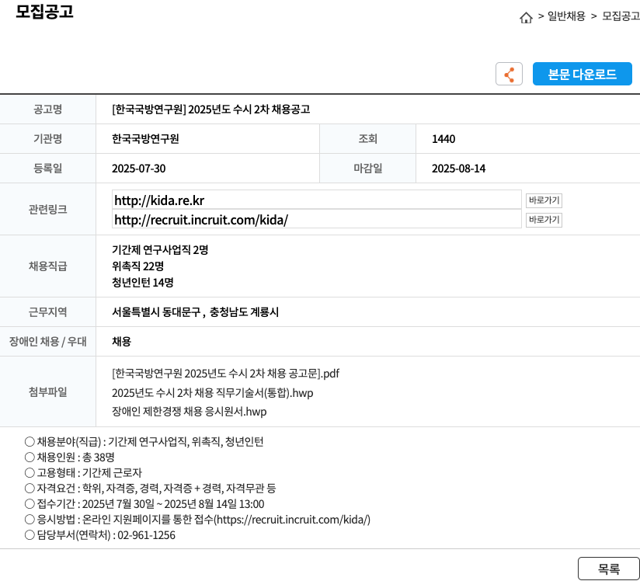Click the 첨부파일 row label
The width and height of the screenshot is (640, 581).
[x=47, y=392]
